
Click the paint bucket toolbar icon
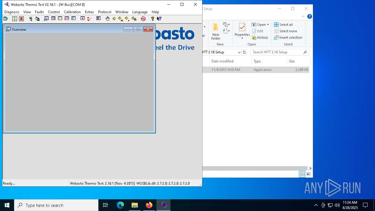(37, 19)
